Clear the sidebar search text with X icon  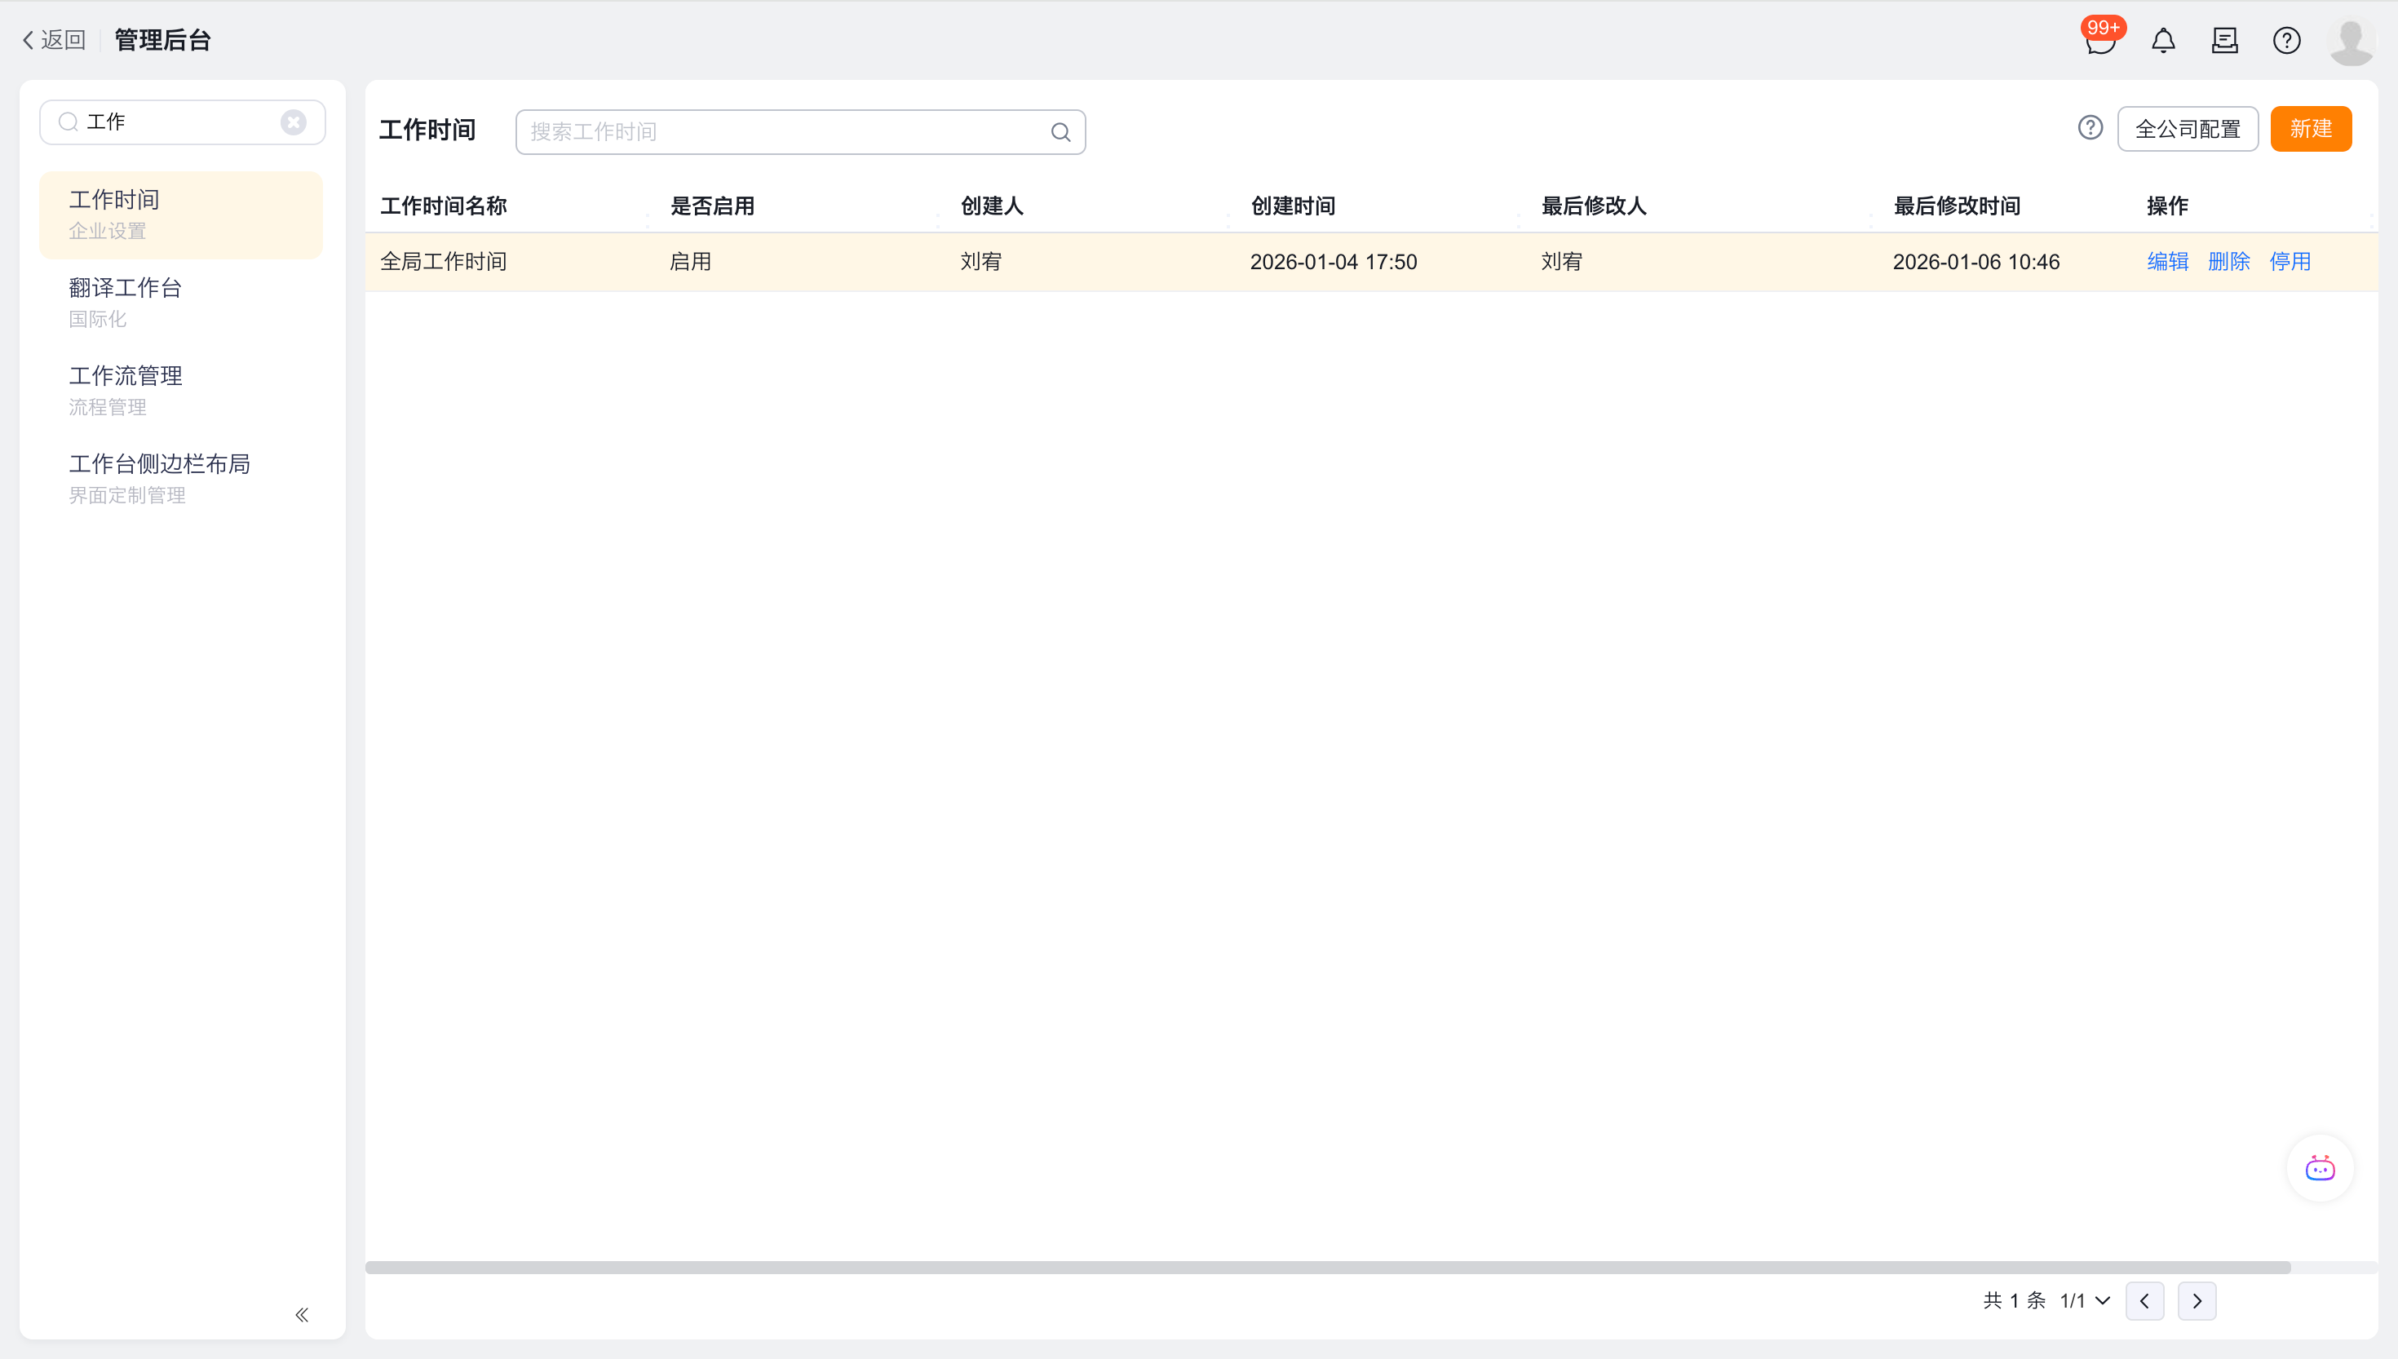pyautogui.click(x=293, y=122)
